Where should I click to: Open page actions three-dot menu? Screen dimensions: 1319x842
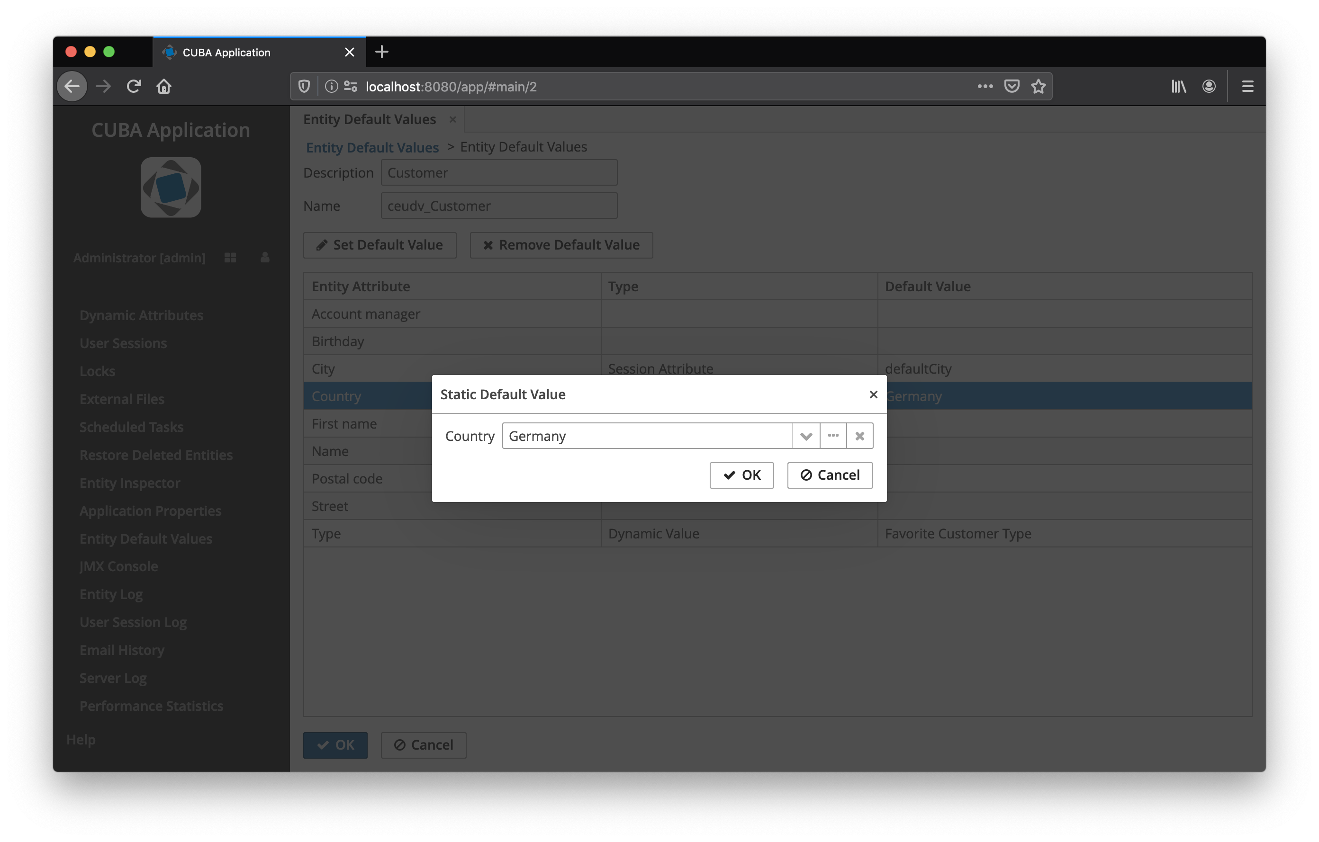pyautogui.click(x=985, y=86)
